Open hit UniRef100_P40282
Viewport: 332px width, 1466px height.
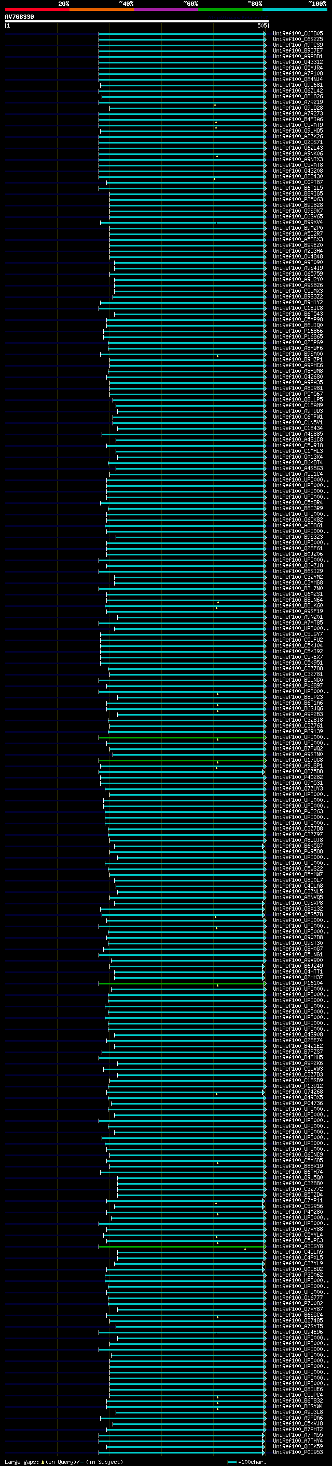297,777
